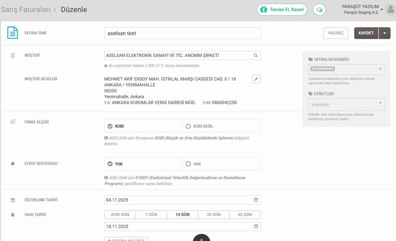Open the calendar icon for Düzenleme Tarihi
This screenshot has width=396, height=241.
256,200
